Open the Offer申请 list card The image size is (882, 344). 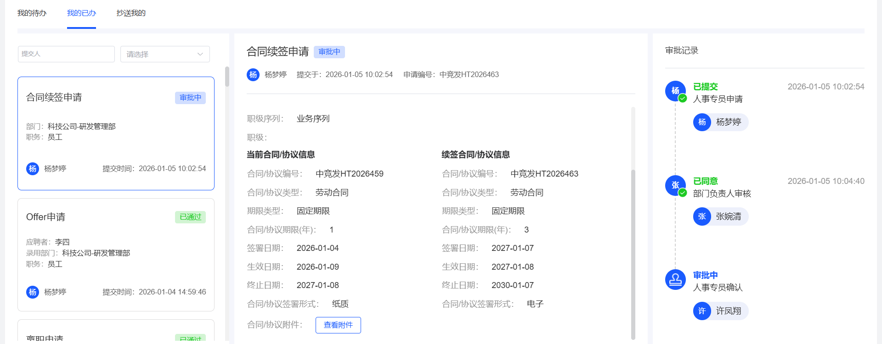pos(116,255)
